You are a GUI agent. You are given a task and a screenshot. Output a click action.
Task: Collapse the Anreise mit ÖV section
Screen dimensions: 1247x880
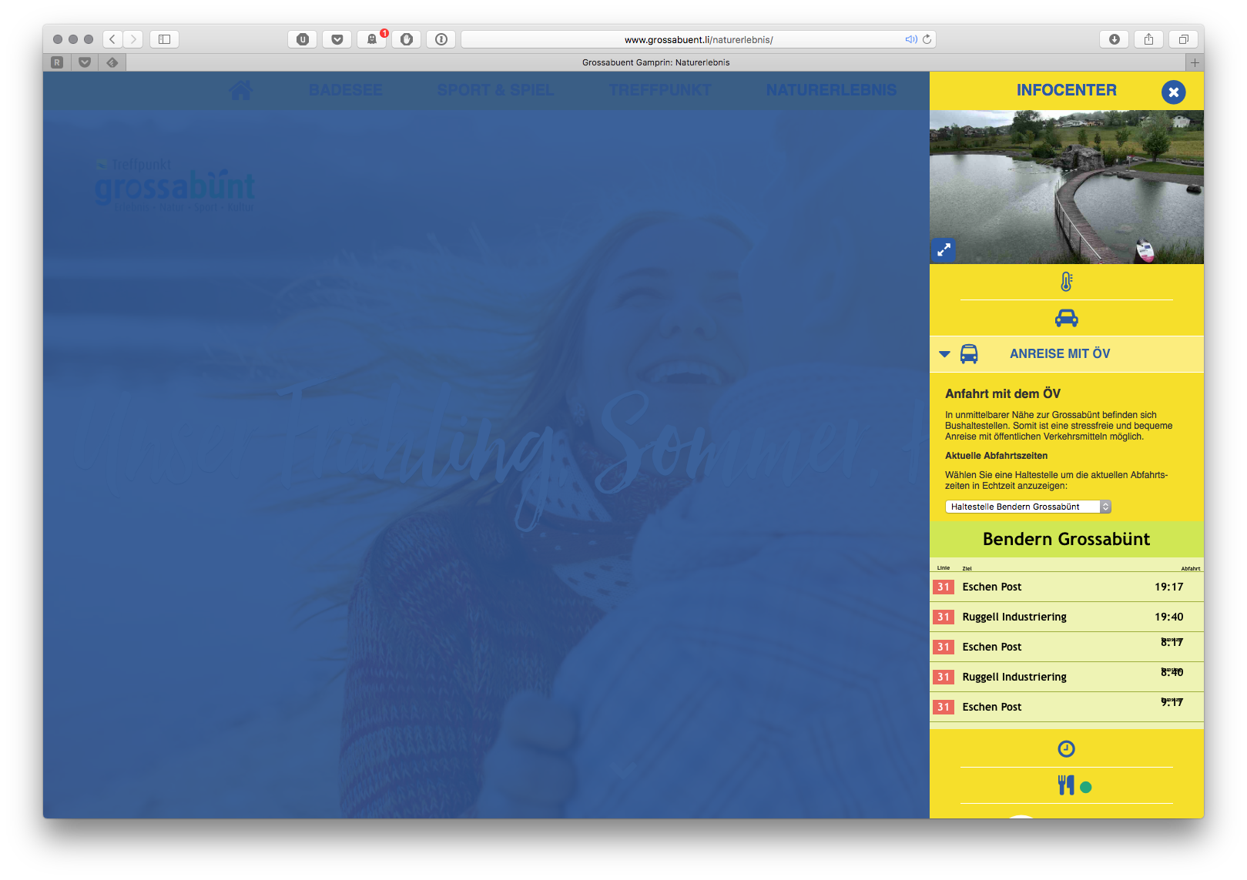pyautogui.click(x=944, y=354)
